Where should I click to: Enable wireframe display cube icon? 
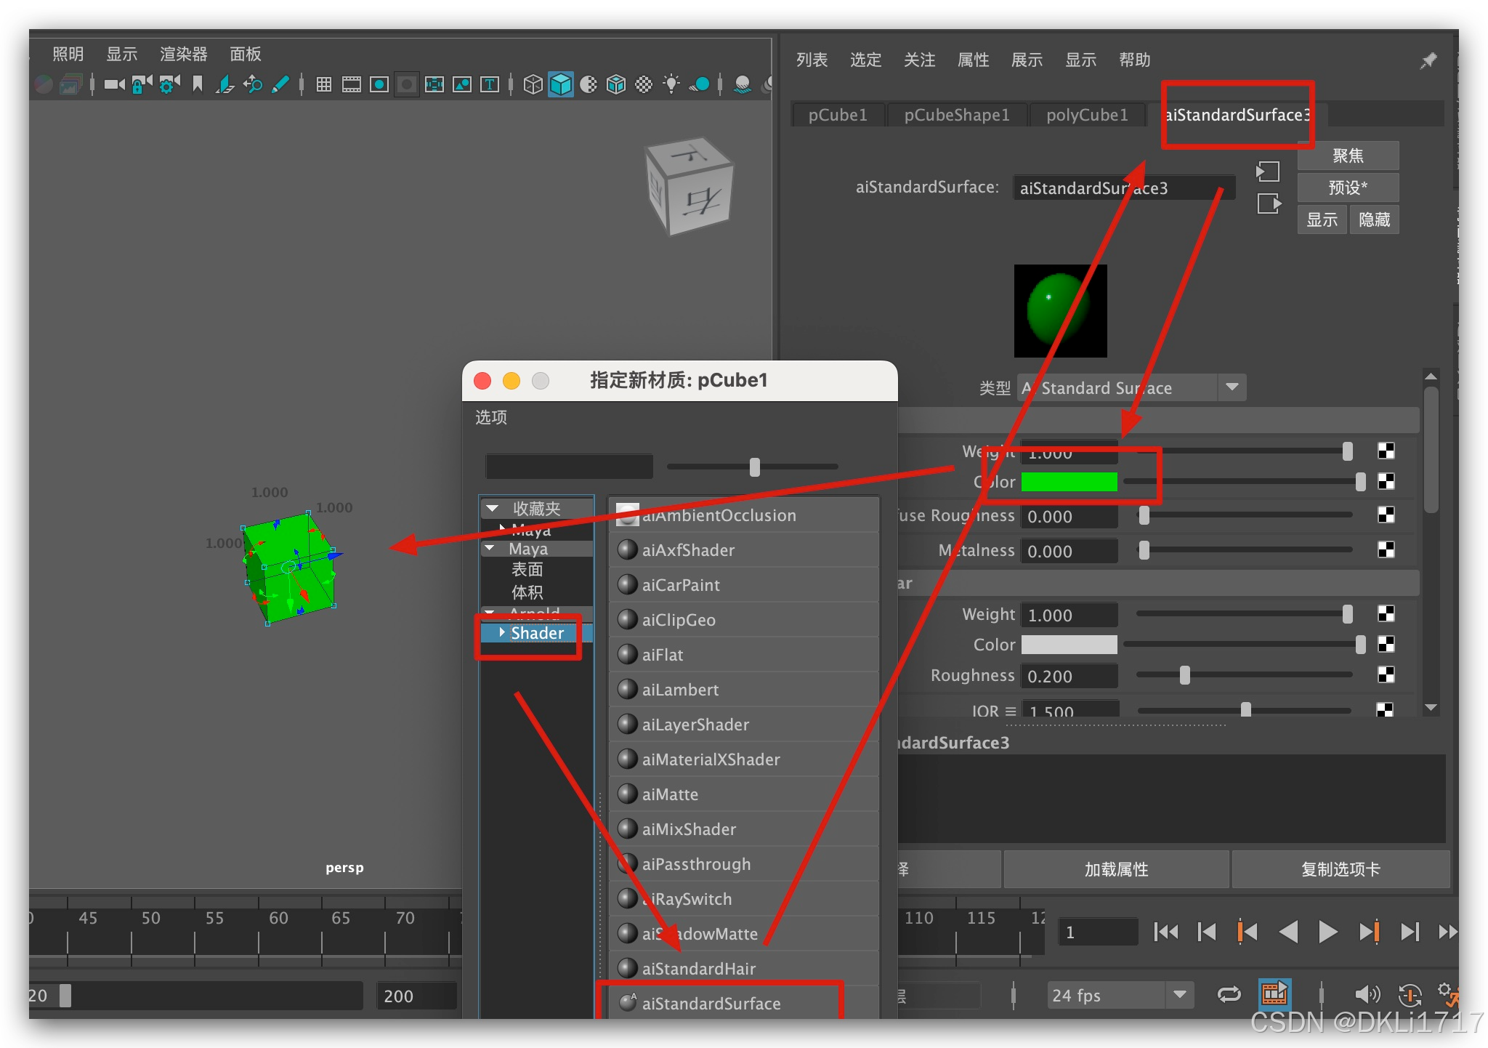point(533,84)
